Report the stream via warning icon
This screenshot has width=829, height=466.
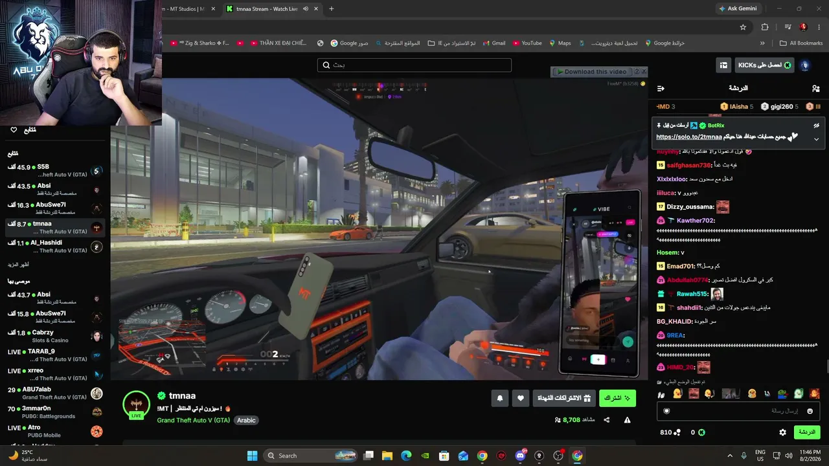tap(627, 420)
